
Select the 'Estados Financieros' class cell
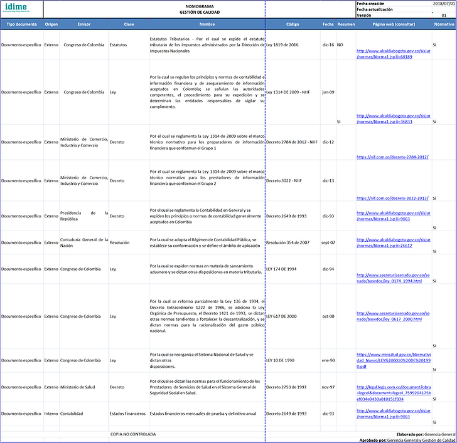point(127,414)
